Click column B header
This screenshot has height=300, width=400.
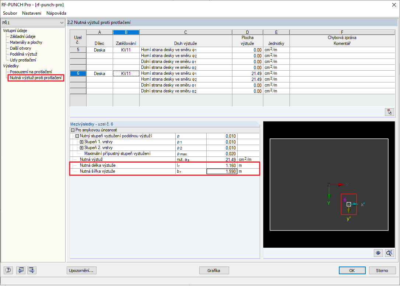click(126, 32)
